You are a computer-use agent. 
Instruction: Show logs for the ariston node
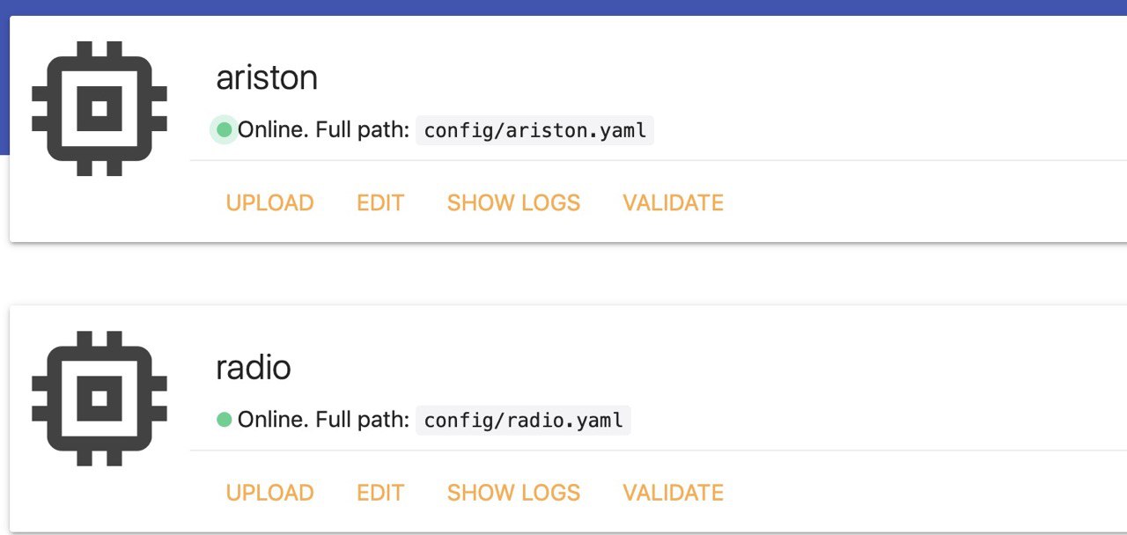coord(513,202)
